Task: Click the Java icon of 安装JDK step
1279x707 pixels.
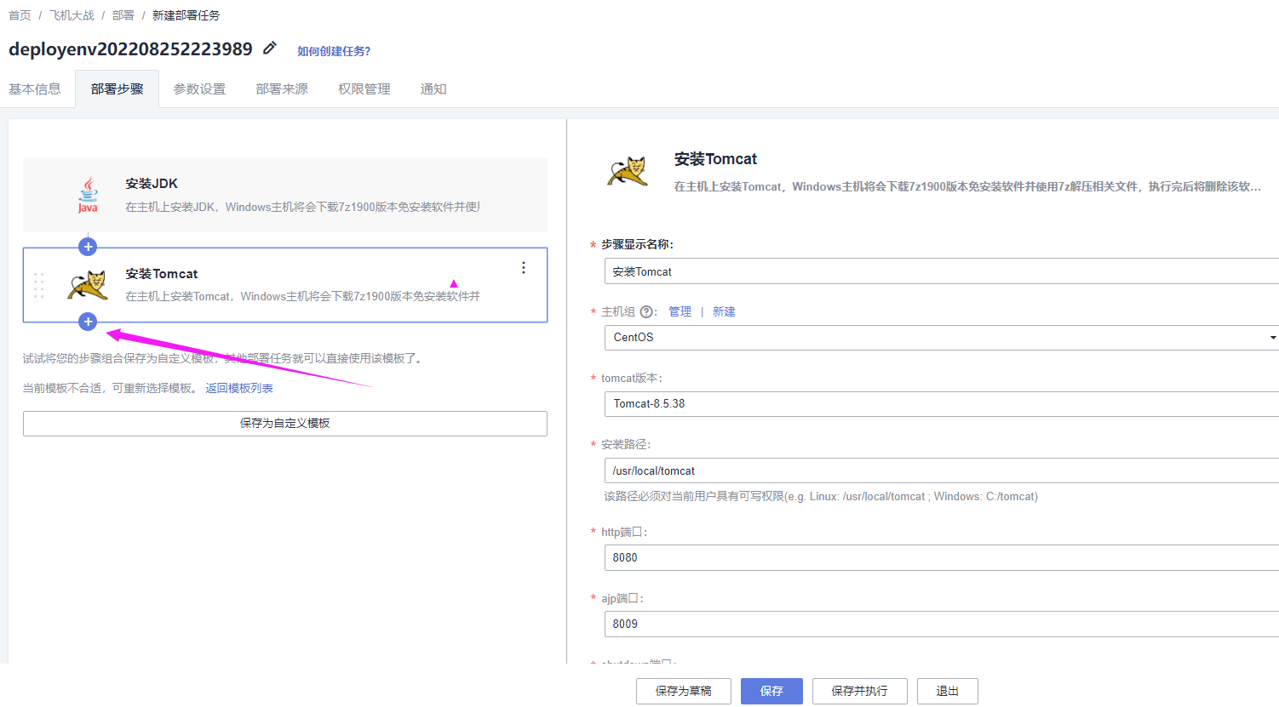Action: [x=88, y=195]
